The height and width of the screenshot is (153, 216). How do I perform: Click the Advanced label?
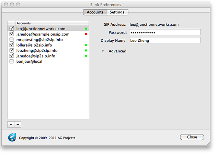pyautogui.click(x=117, y=51)
